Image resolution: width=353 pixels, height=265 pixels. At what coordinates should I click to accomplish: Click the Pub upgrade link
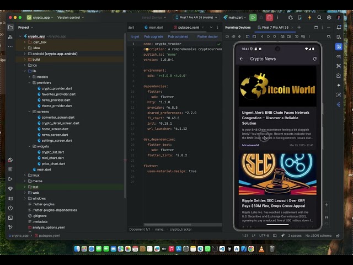[153, 36]
